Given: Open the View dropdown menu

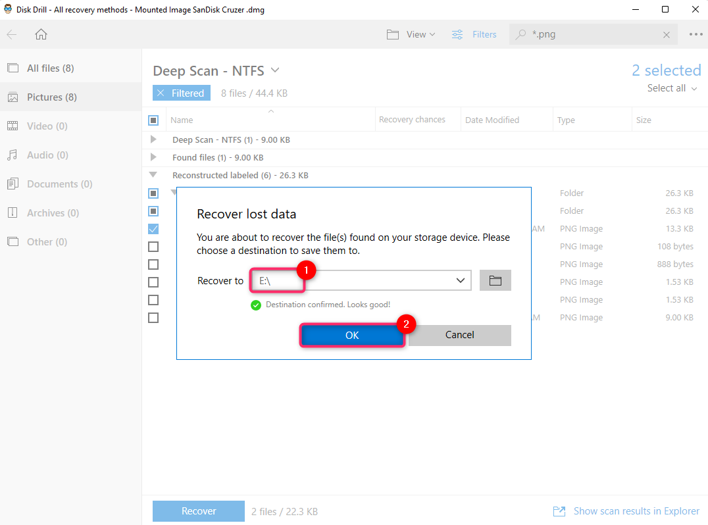Looking at the screenshot, I should 420,34.
